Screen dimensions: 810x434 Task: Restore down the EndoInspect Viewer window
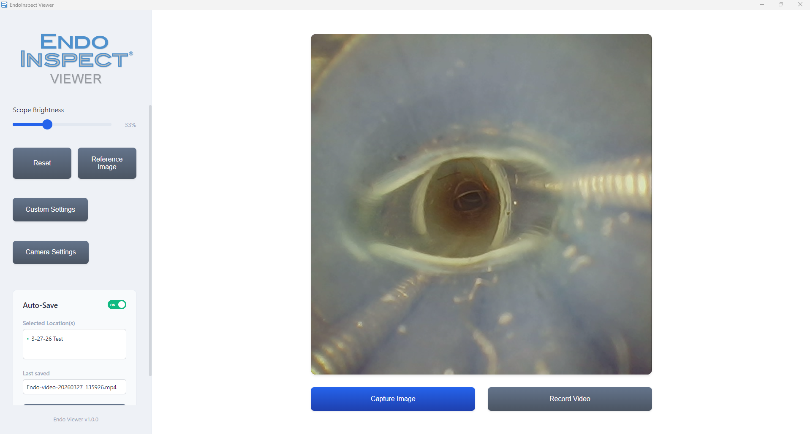pyautogui.click(x=781, y=5)
